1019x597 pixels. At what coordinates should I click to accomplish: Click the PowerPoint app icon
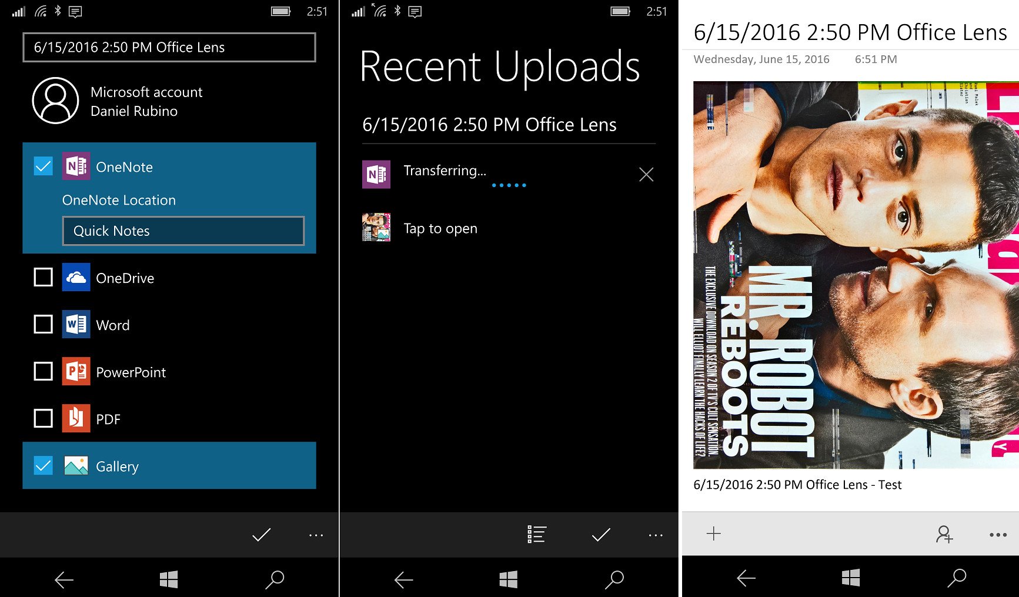pyautogui.click(x=76, y=371)
